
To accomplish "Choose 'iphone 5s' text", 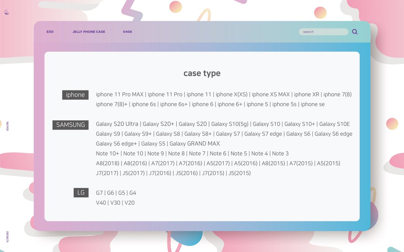I will (x=284, y=104).
